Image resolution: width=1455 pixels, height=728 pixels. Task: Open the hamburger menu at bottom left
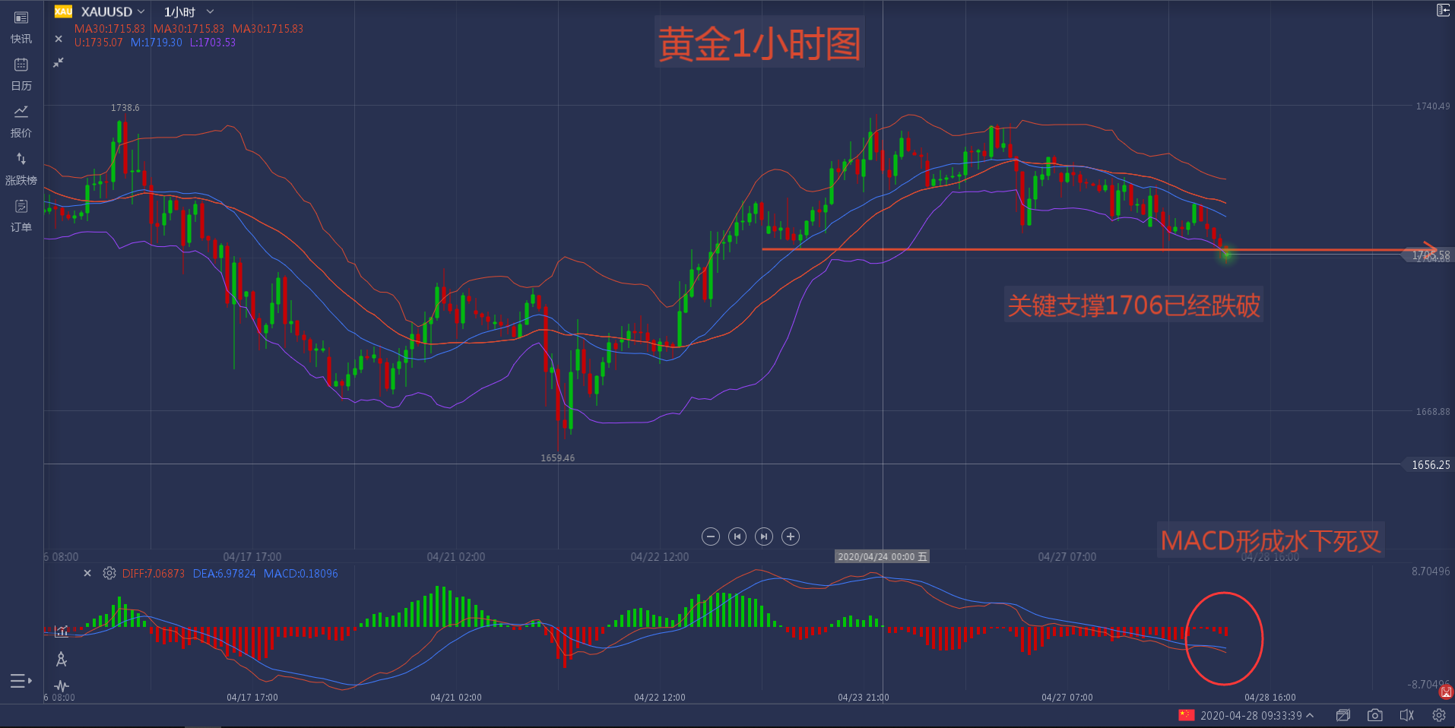click(x=21, y=681)
